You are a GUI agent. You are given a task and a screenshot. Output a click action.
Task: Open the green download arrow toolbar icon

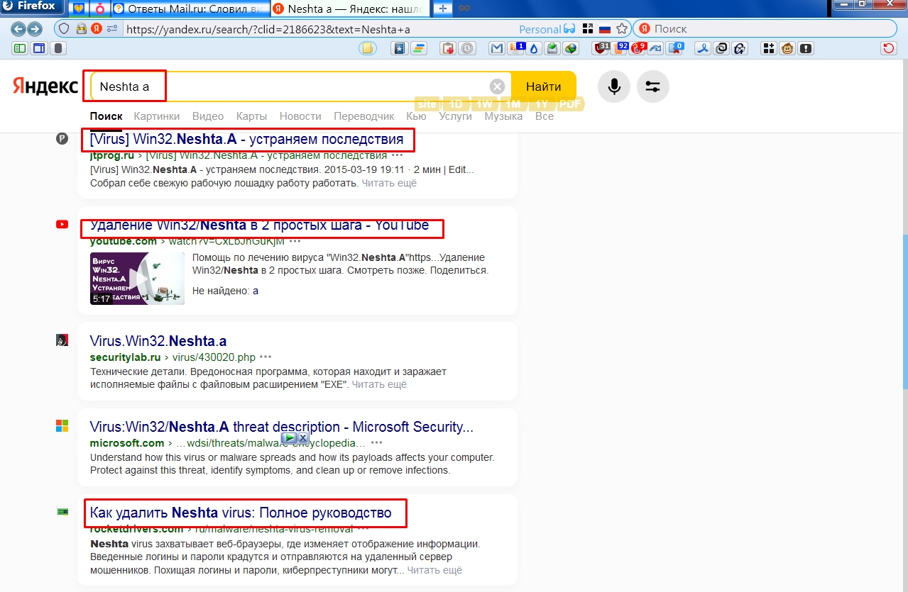point(552,48)
